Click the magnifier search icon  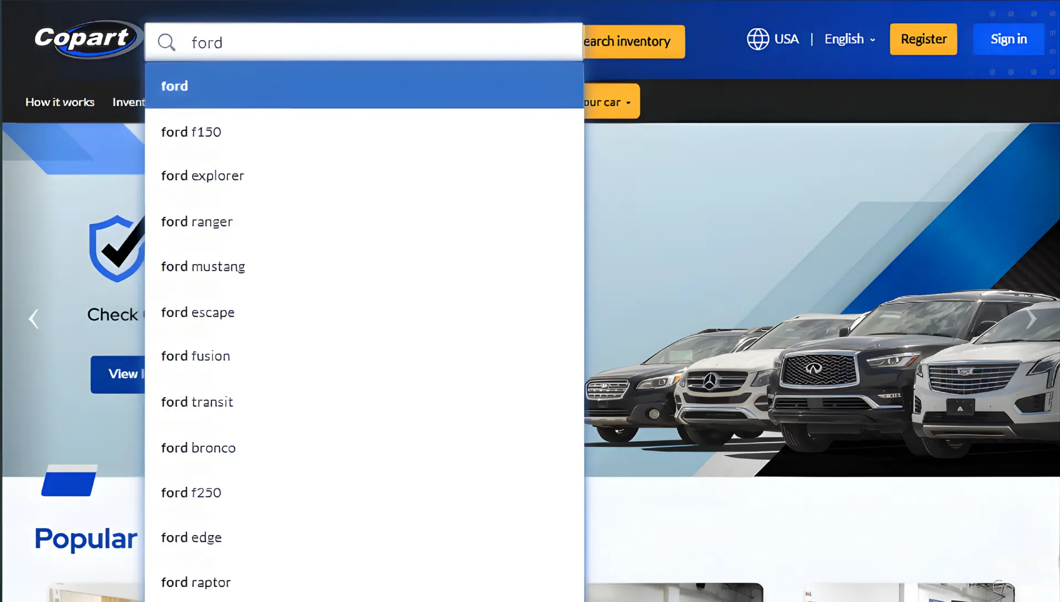pos(166,42)
